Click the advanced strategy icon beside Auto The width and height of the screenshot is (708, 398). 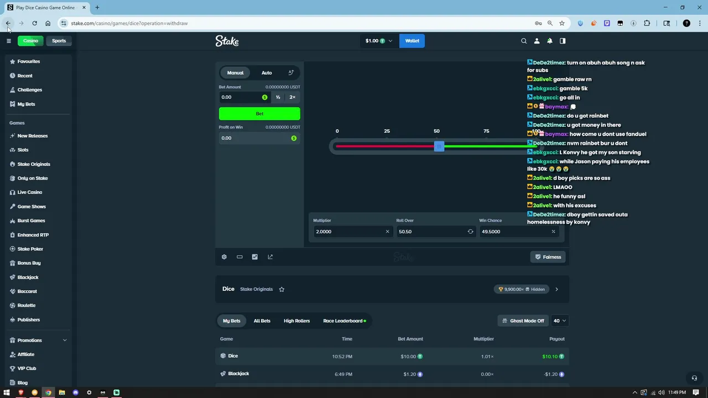click(x=291, y=72)
